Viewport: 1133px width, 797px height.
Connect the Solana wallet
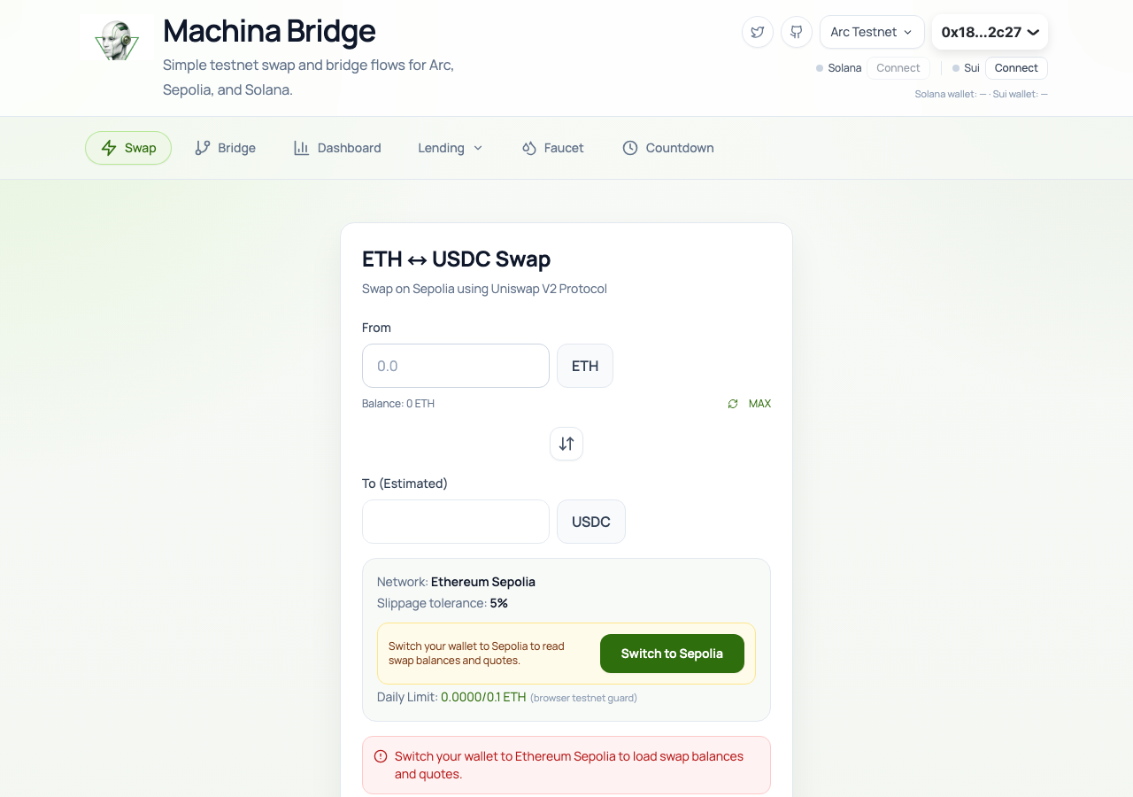click(x=898, y=68)
